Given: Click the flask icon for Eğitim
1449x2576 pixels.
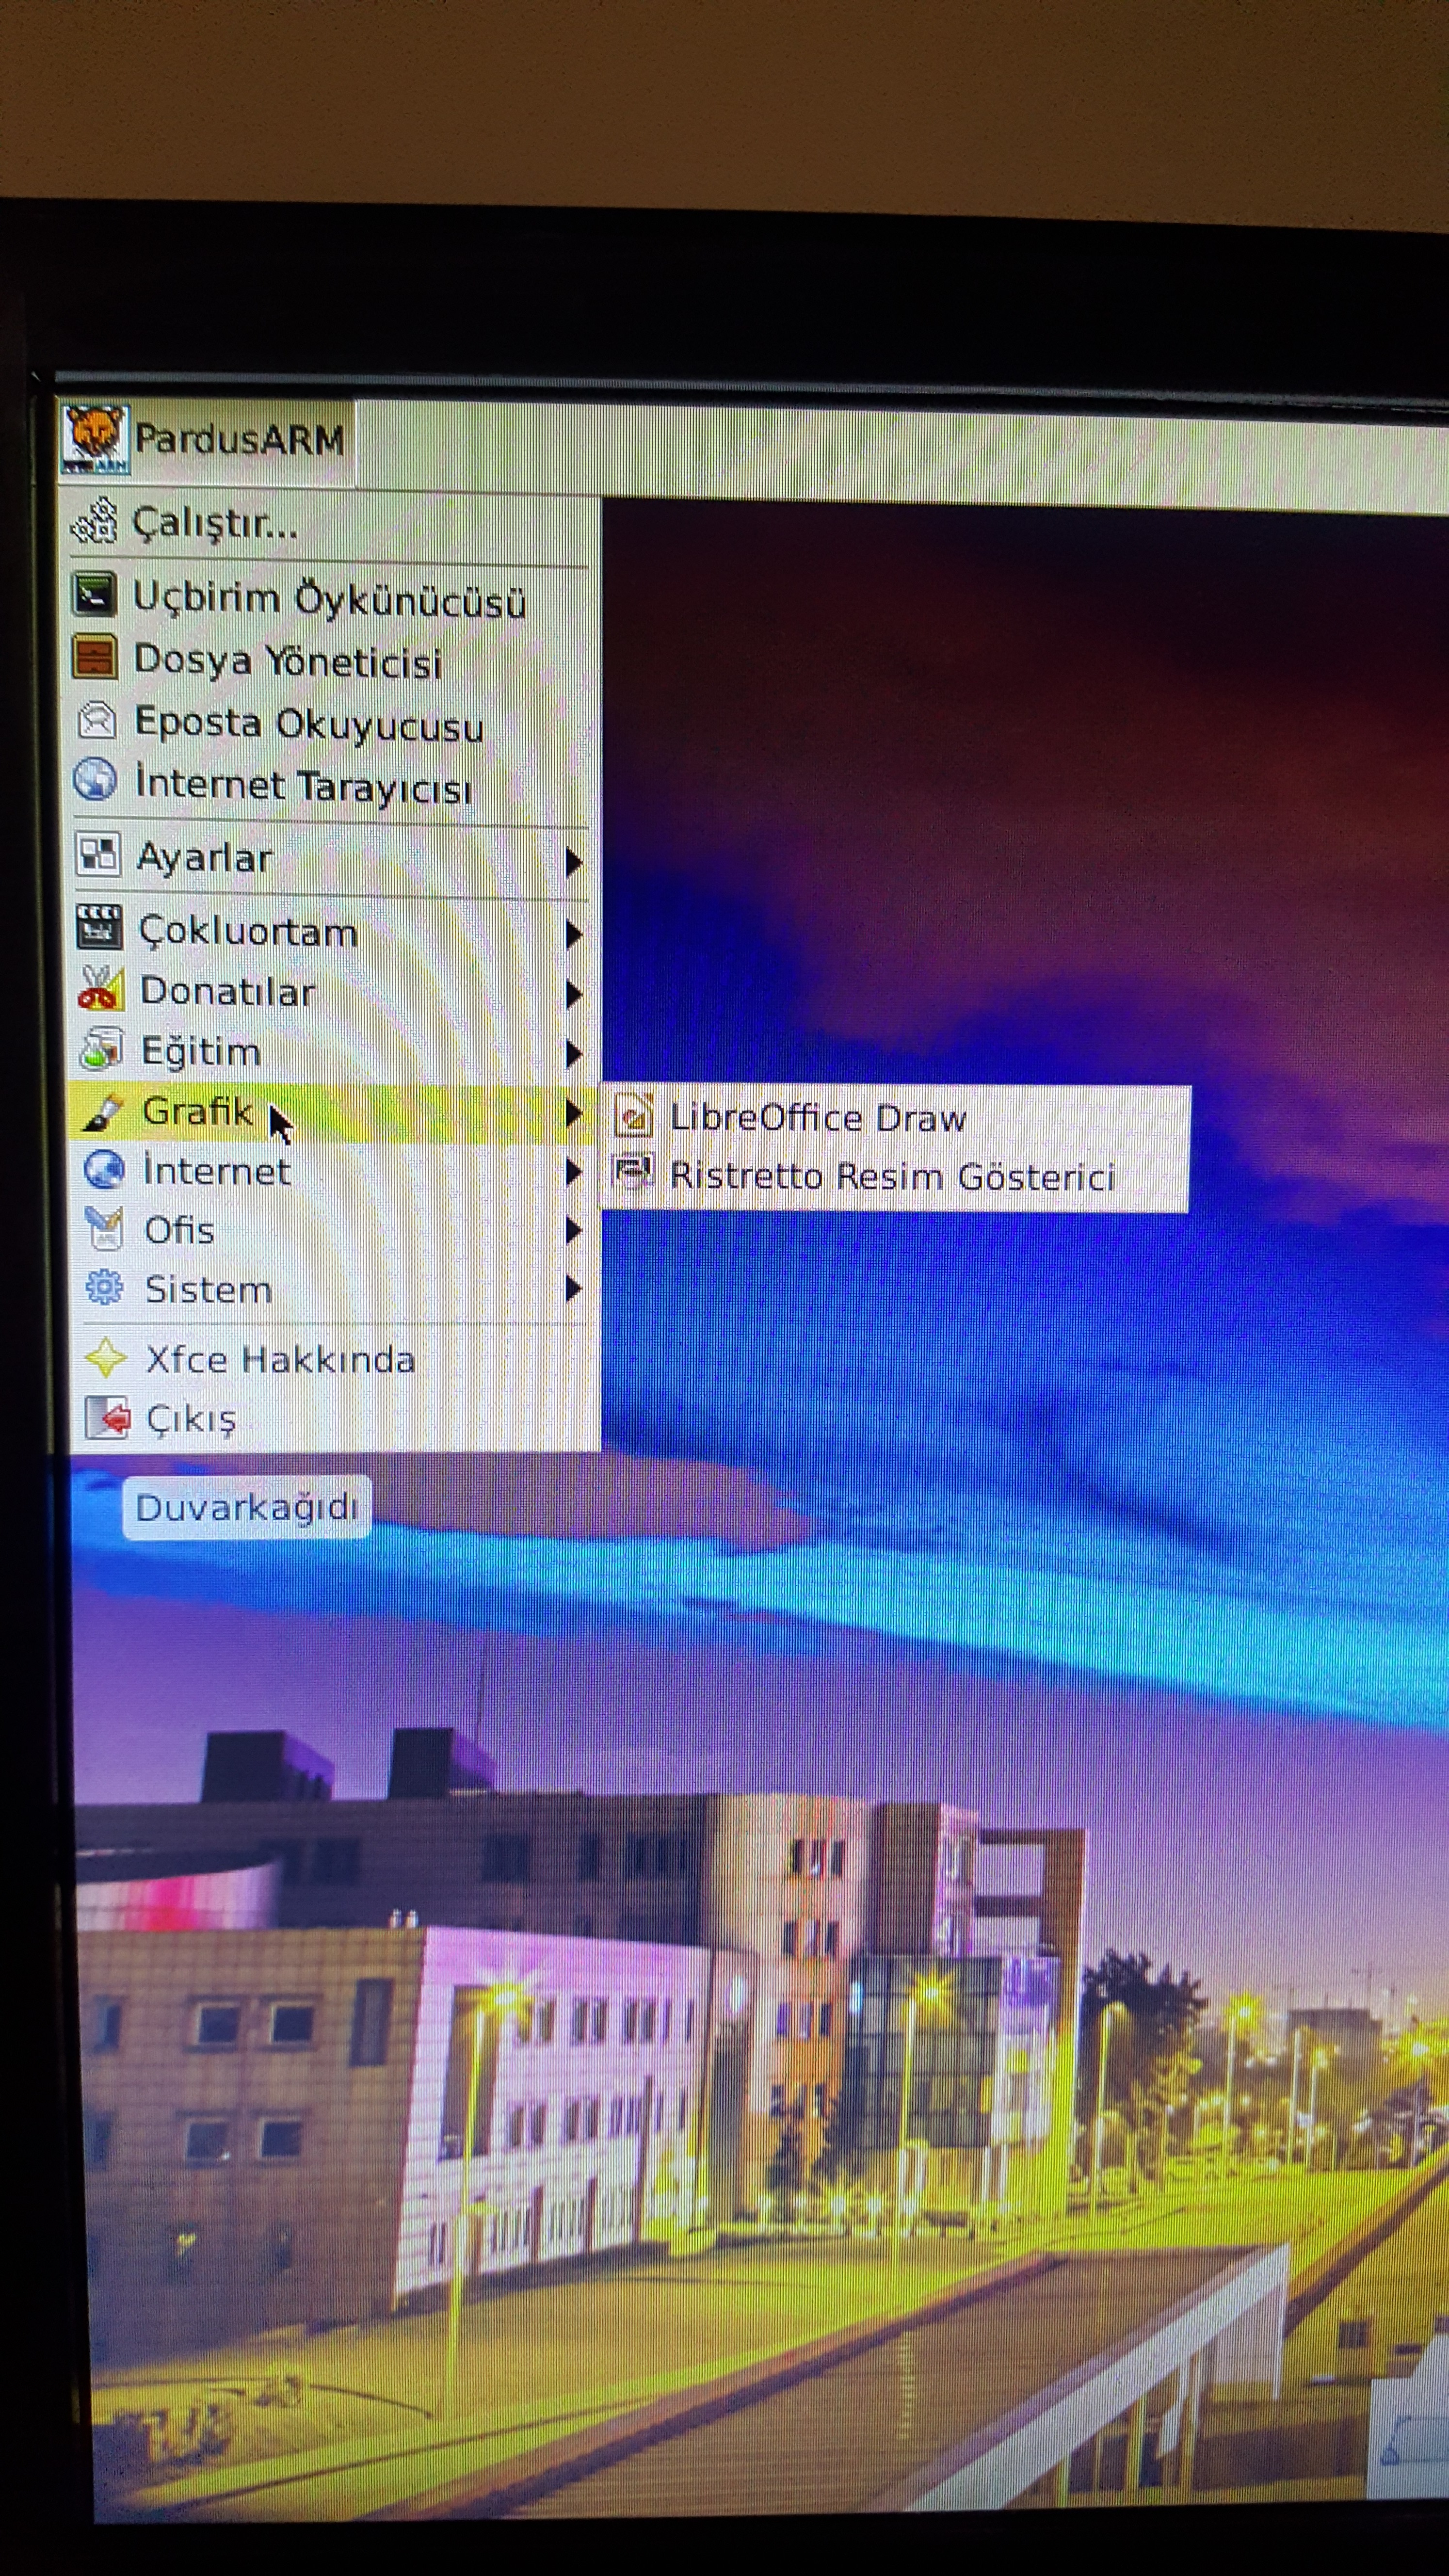Looking at the screenshot, I should [x=101, y=1049].
